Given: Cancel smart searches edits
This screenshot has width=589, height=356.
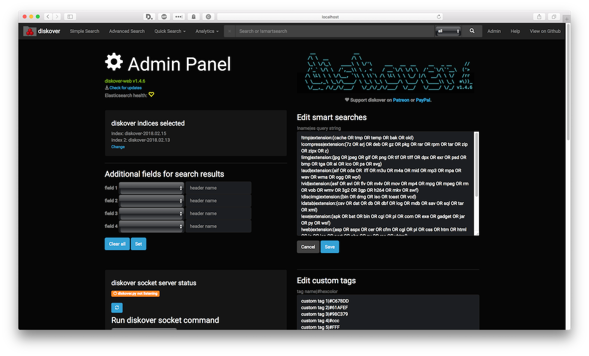Looking at the screenshot, I should 308,247.
